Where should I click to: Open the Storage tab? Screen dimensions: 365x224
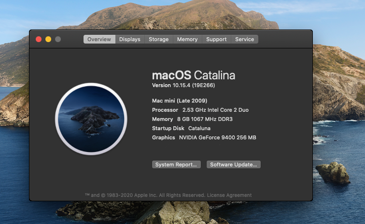pos(159,39)
